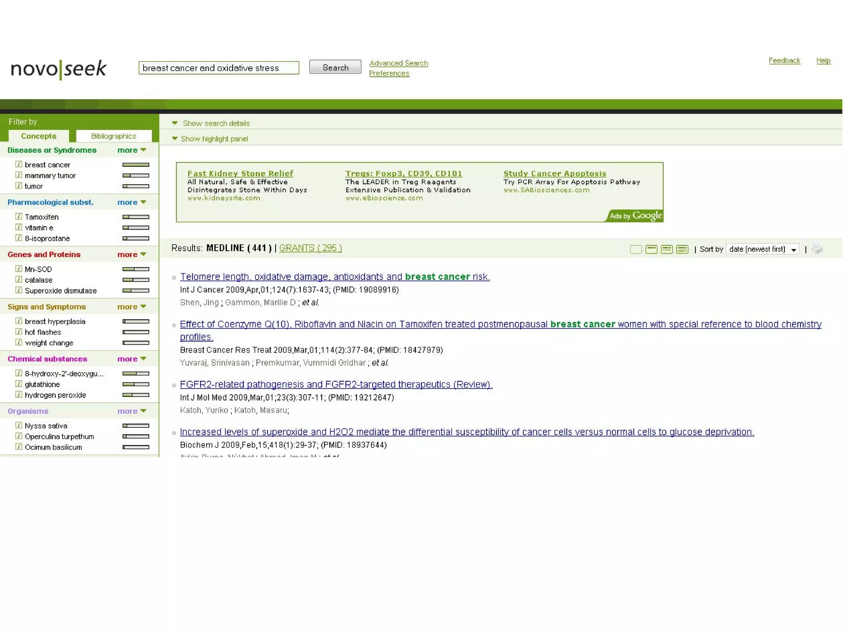The image size is (845, 633).
Task: Select the one-line summary view icon
Action: [651, 249]
